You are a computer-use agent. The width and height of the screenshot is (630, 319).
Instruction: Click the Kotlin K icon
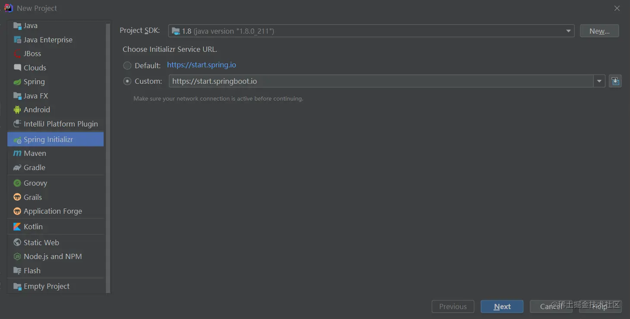17,227
